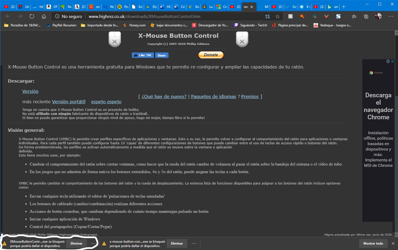This screenshot has width=398, height=250.
Task: Add this page to favorites with the star
Action: pos(277,16)
